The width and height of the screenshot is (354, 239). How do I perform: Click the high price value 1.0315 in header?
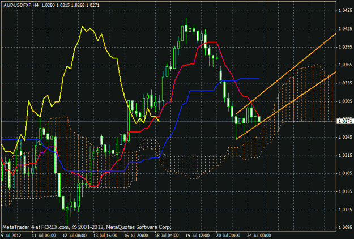click(x=63, y=5)
